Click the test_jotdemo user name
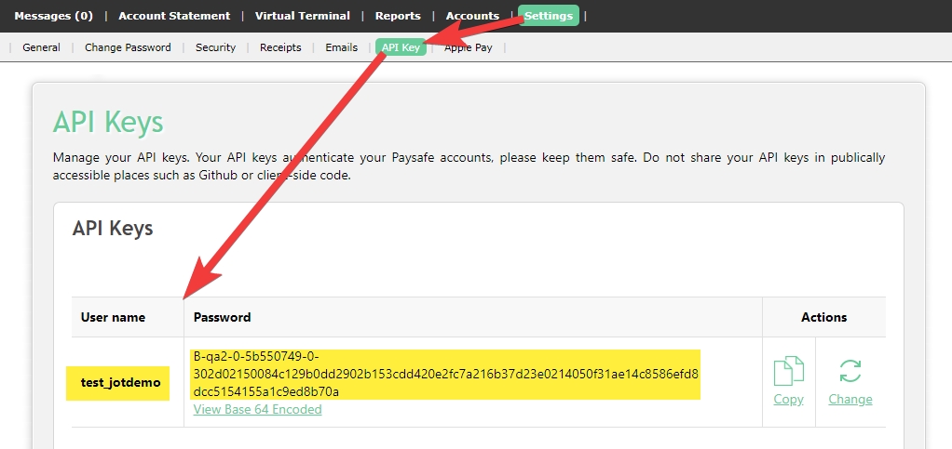952x449 pixels. 120,382
